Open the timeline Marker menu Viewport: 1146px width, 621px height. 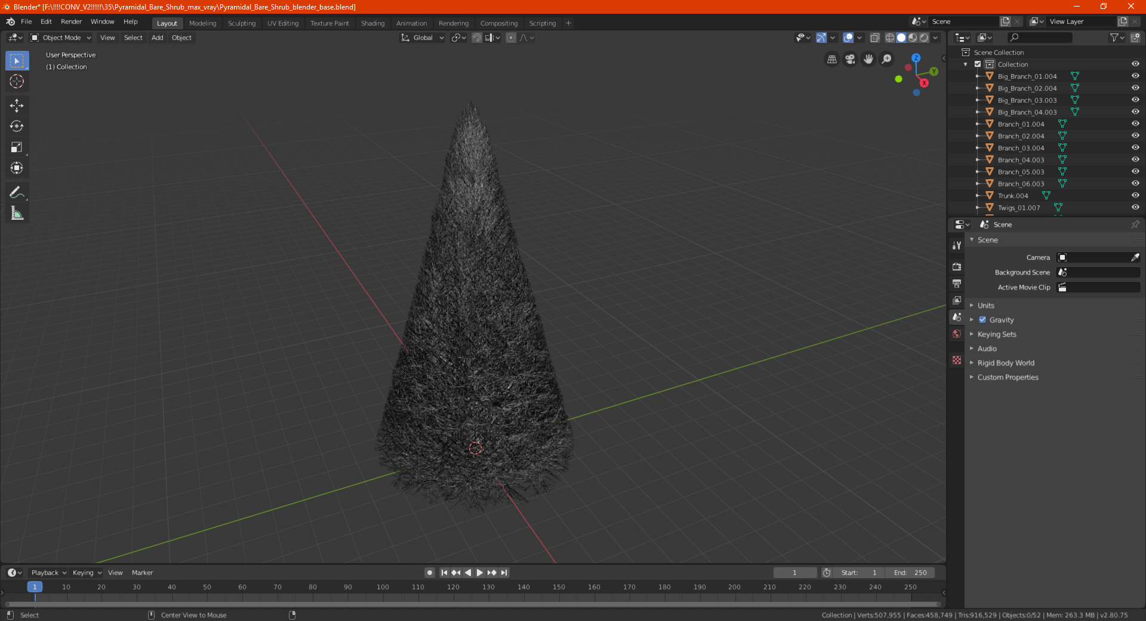(x=142, y=573)
